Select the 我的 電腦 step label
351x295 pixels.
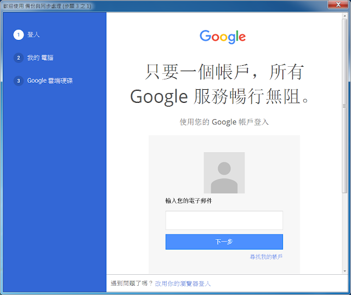(x=40, y=58)
